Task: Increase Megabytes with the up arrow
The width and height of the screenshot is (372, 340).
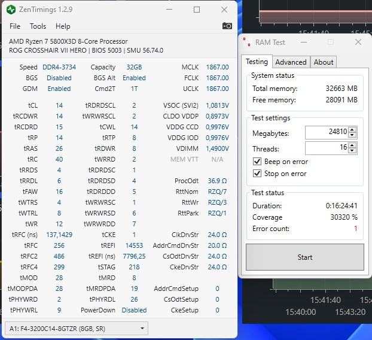Action: click(352, 129)
